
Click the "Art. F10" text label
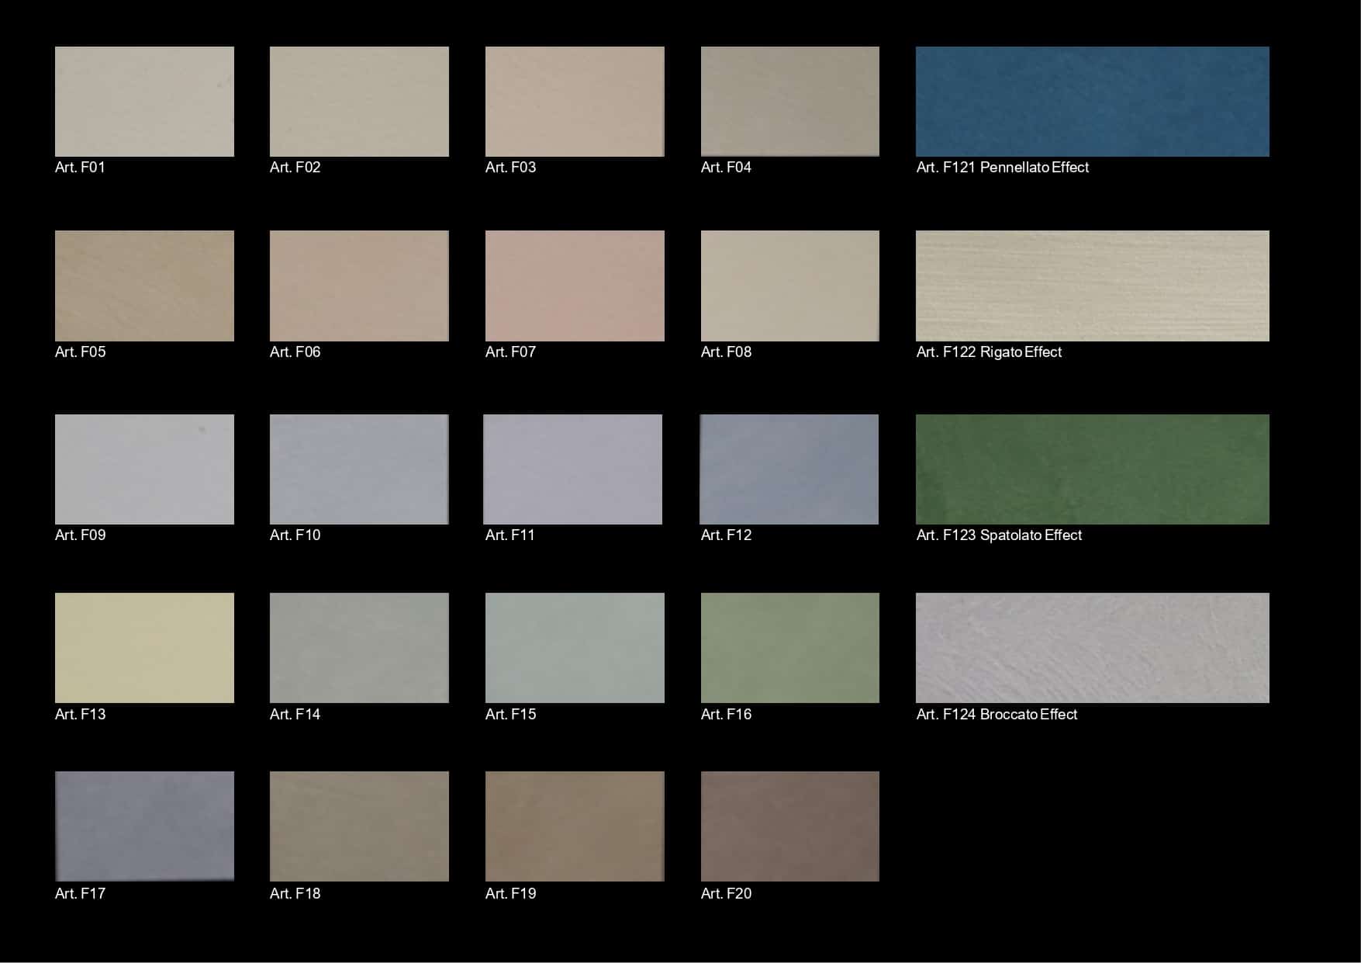pos(295,535)
